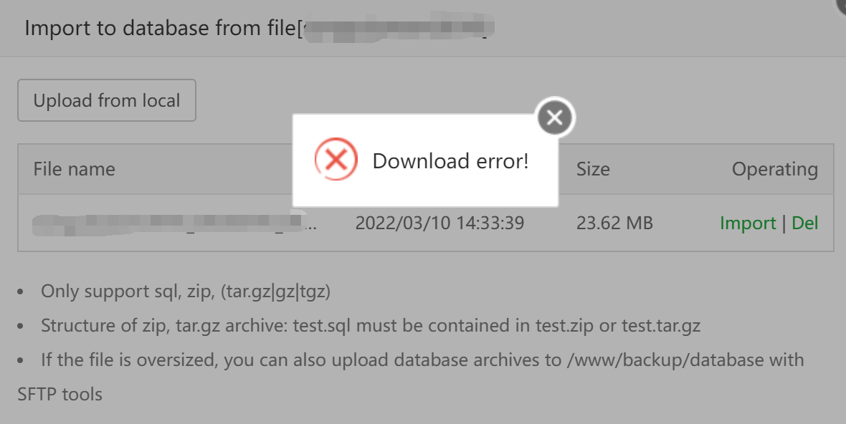846x424 pixels.
Task: Click the red error icon
Action: point(336,160)
